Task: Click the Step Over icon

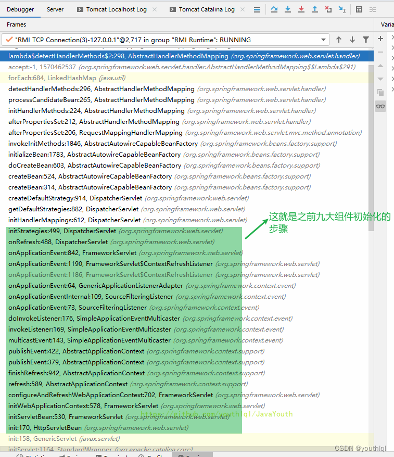Action: click(x=274, y=9)
